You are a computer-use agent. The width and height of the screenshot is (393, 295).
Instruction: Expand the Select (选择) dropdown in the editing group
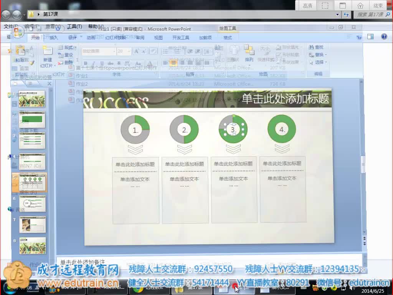[320, 62]
